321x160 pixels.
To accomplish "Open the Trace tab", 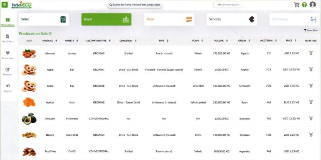I will (x=169, y=19).
